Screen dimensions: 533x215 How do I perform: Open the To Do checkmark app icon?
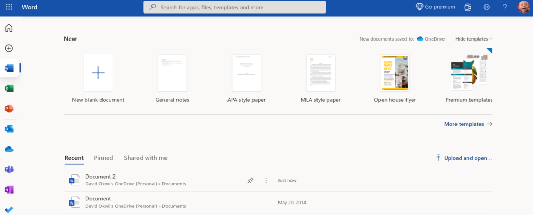pos(9,210)
